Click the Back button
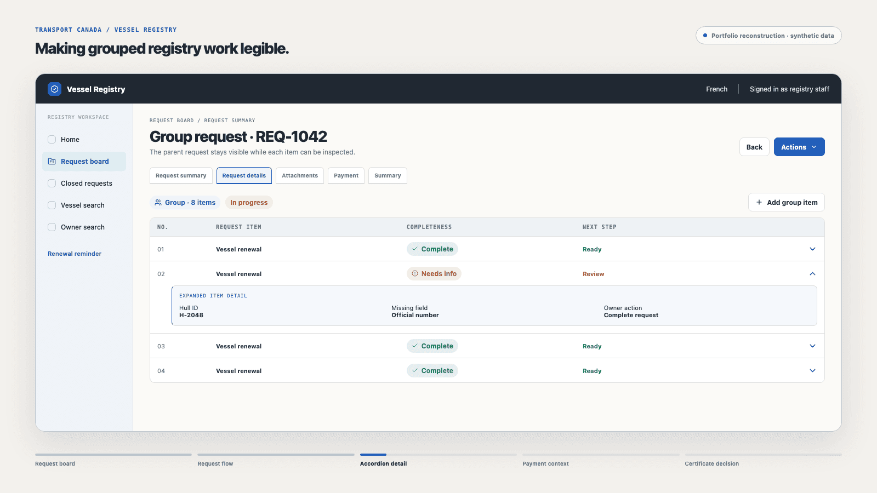This screenshot has height=493, width=877. coord(754,147)
